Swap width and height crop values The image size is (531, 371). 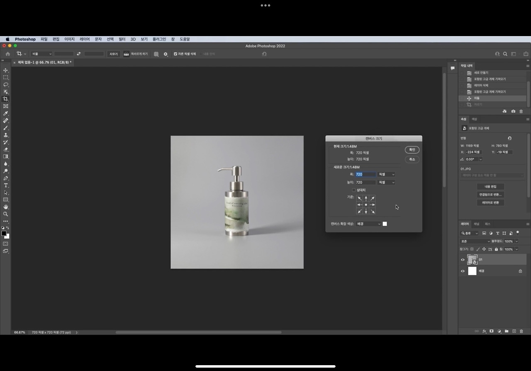coord(79,54)
